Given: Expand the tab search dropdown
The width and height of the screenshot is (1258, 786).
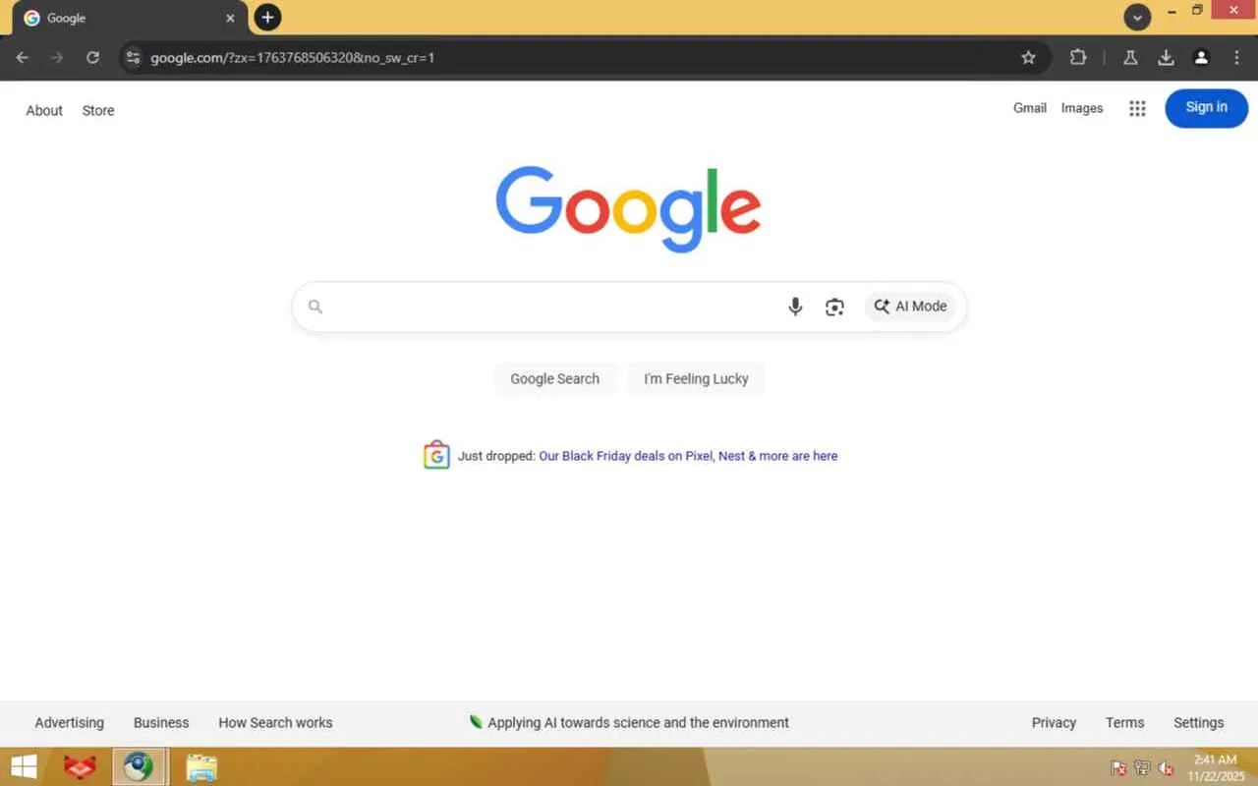Looking at the screenshot, I should pyautogui.click(x=1137, y=18).
